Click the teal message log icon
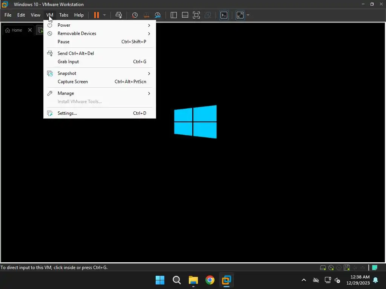 (x=375, y=268)
